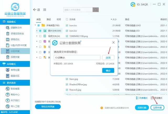Click the search magnifier button
The height and width of the screenshot is (114, 168).
pyautogui.click(x=96, y=10)
